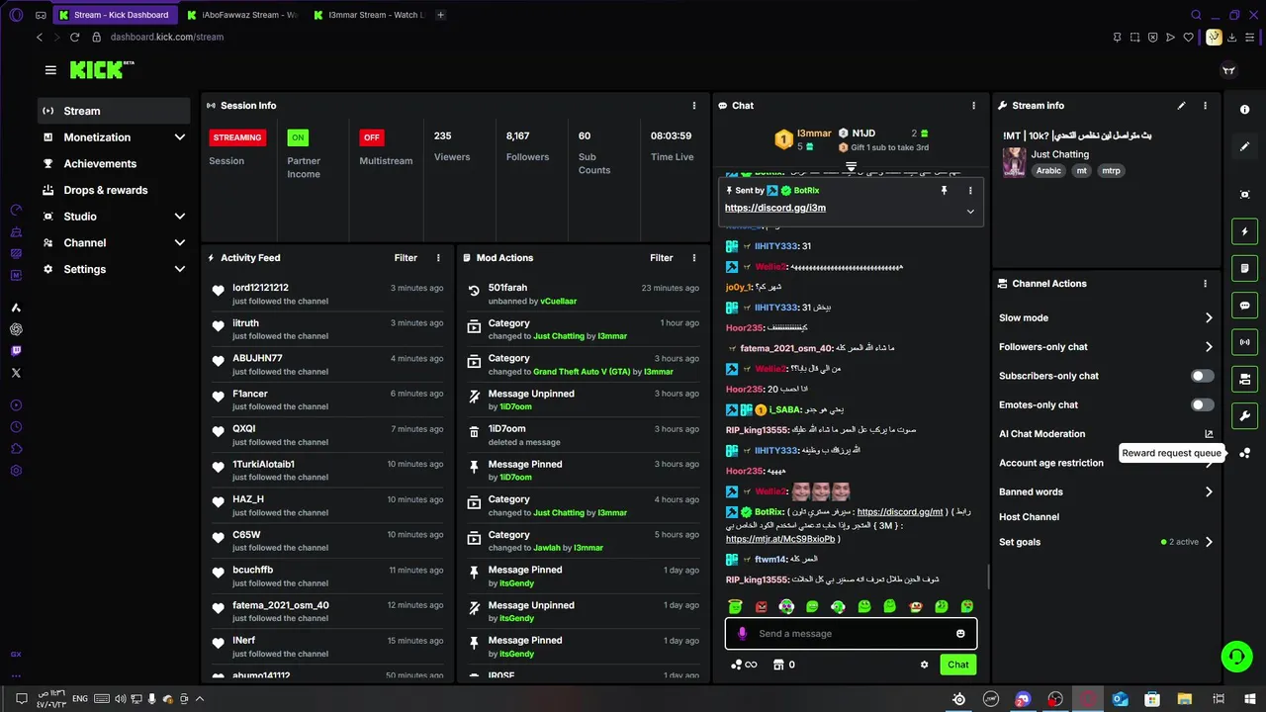Toggle the notes panel icon in right rail
The height and width of the screenshot is (712, 1266).
[x=1245, y=268]
